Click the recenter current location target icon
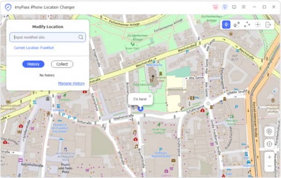281x178 pixels. click(x=269, y=144)
